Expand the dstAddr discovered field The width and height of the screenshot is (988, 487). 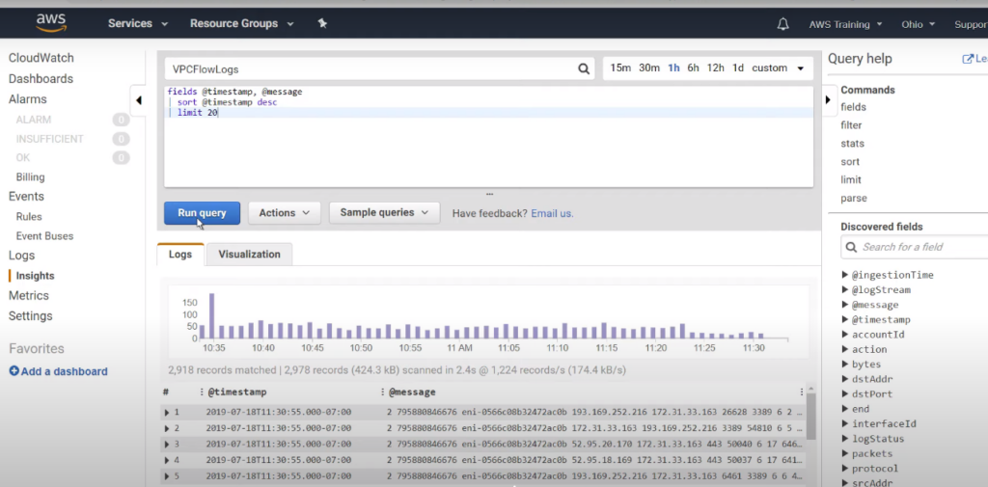click(x=845, y=379)
